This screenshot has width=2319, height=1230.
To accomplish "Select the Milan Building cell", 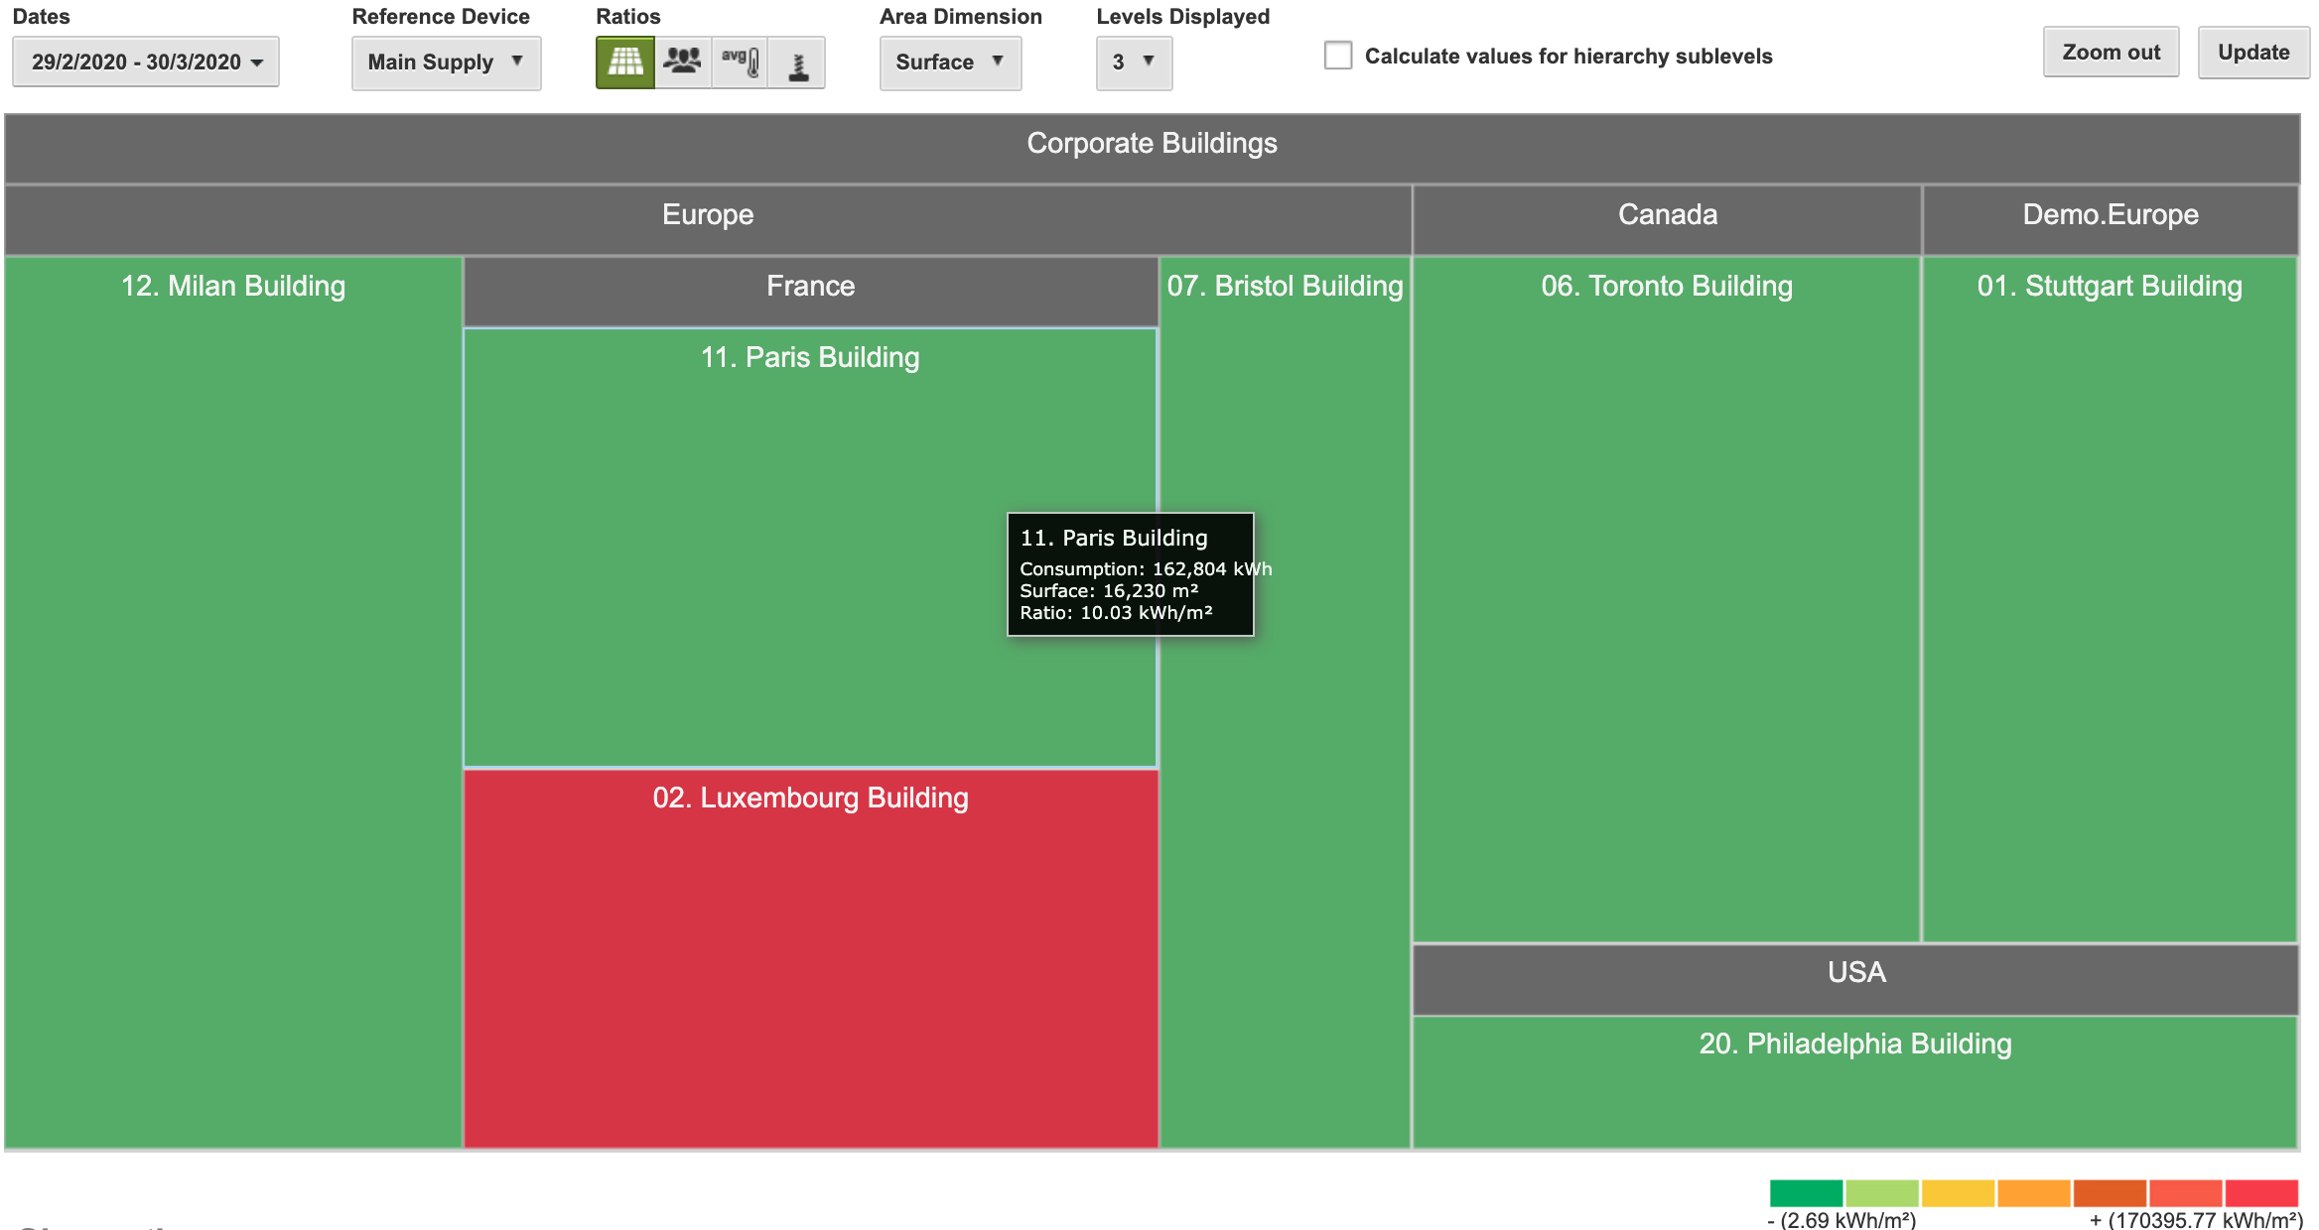I will pos(232,694).
